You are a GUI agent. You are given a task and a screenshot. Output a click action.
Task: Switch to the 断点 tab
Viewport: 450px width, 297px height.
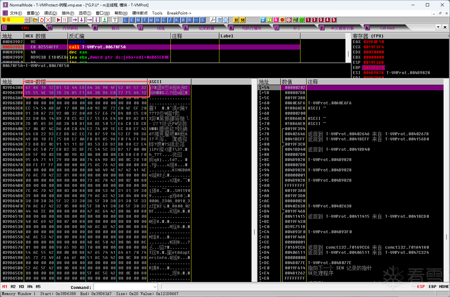pos(115,28)
